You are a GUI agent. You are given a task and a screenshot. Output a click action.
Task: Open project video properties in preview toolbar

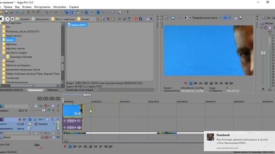[x=166, y=18]
